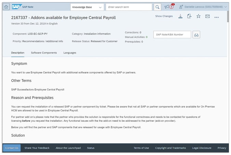This screenshot has height=155, width=231.
Task: Go to the home page icon
Action: pyautogui.click(x=6, y=7)
